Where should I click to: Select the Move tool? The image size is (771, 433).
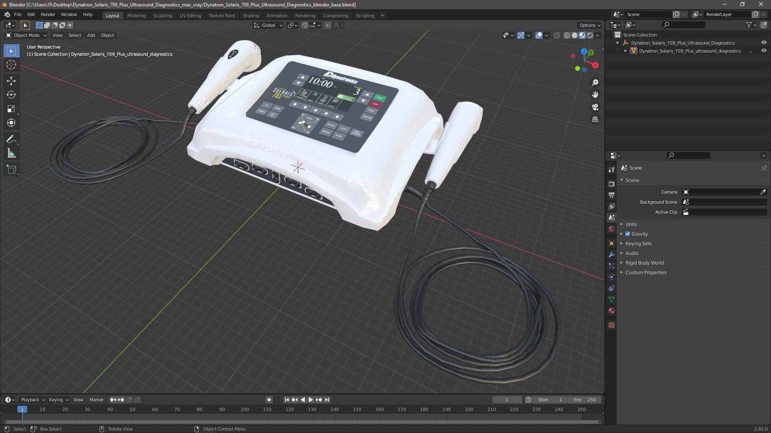point(11,81)
